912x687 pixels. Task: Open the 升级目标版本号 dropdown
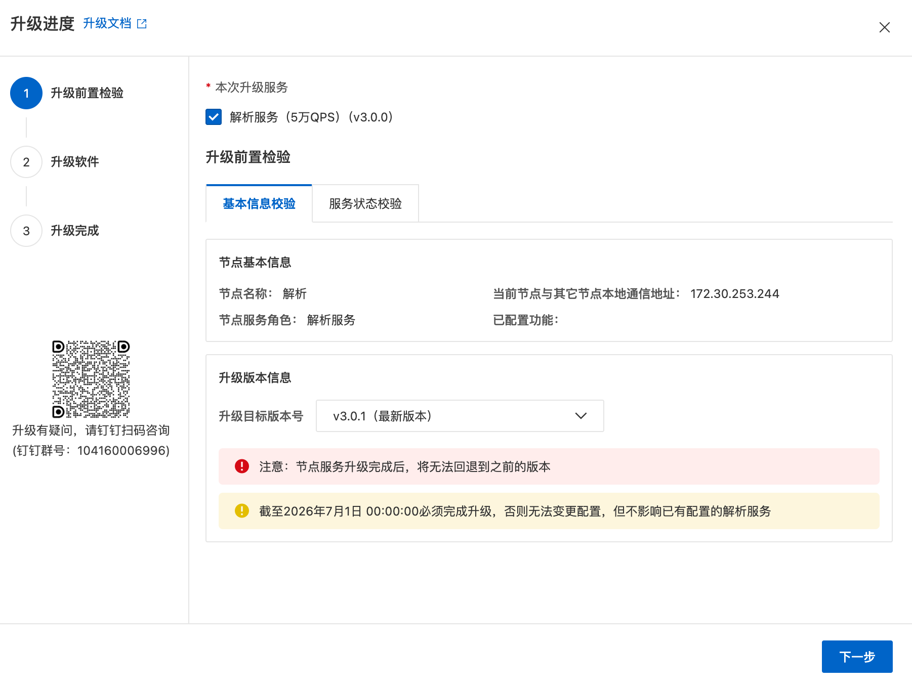click(x=460, y=416)
